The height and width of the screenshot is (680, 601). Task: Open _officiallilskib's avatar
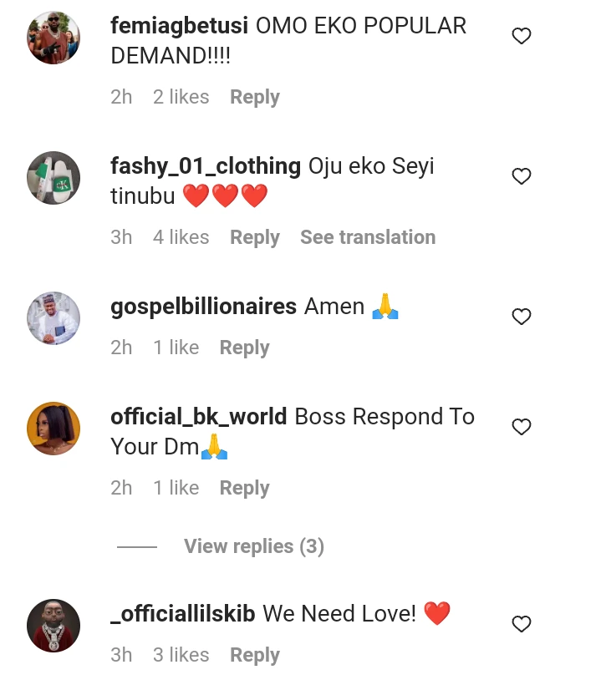pyautogui.click(x=53, y=626)
